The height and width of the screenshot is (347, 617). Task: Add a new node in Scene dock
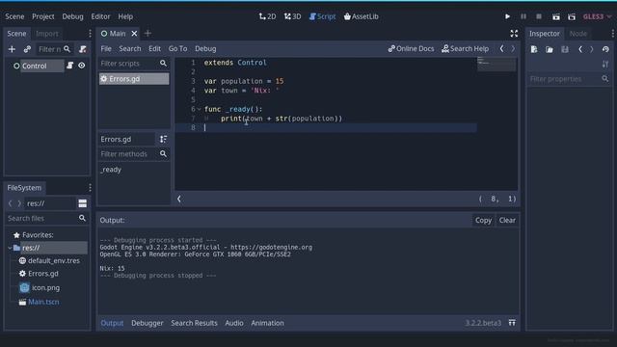pyautogui.click(x=12, y=49)
